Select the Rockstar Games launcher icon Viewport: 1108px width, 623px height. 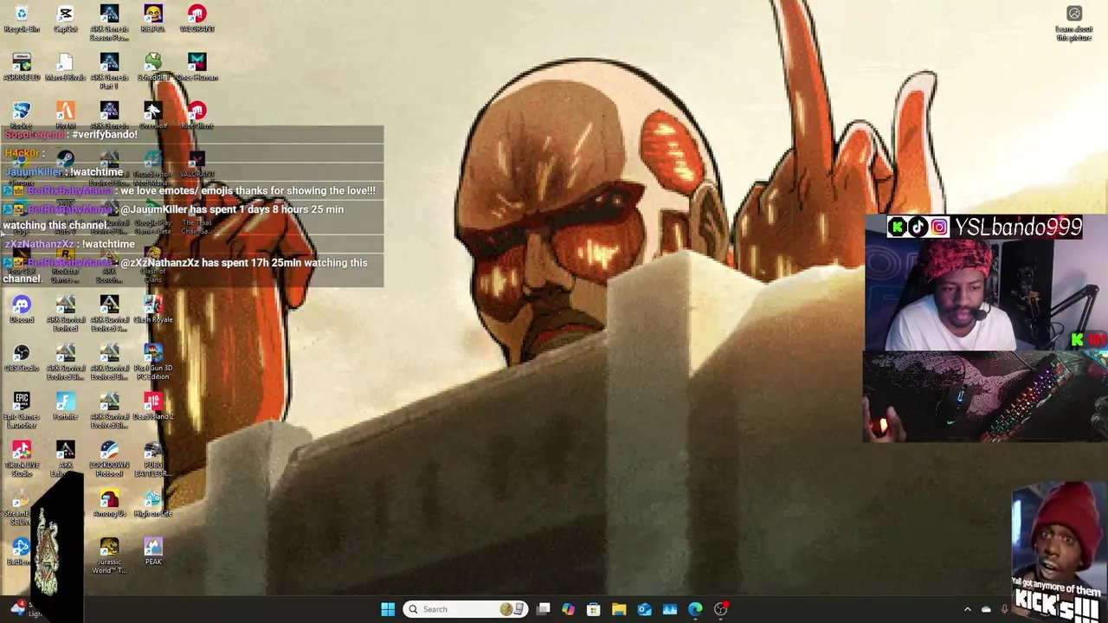point(66,266)
